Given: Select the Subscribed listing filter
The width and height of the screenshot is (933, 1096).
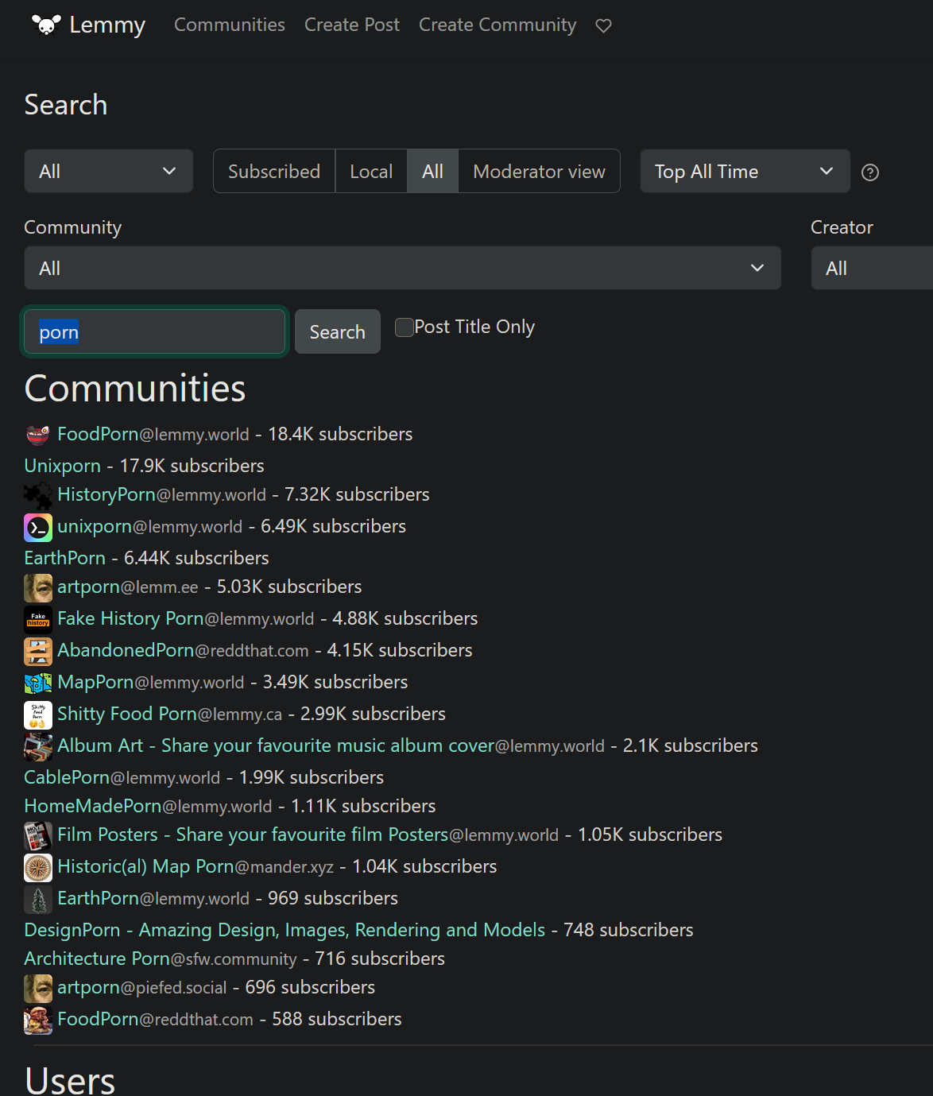Looking at the screenshot, I should point(274,172).
